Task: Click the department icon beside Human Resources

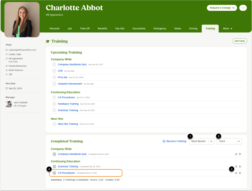Action: 6,66
